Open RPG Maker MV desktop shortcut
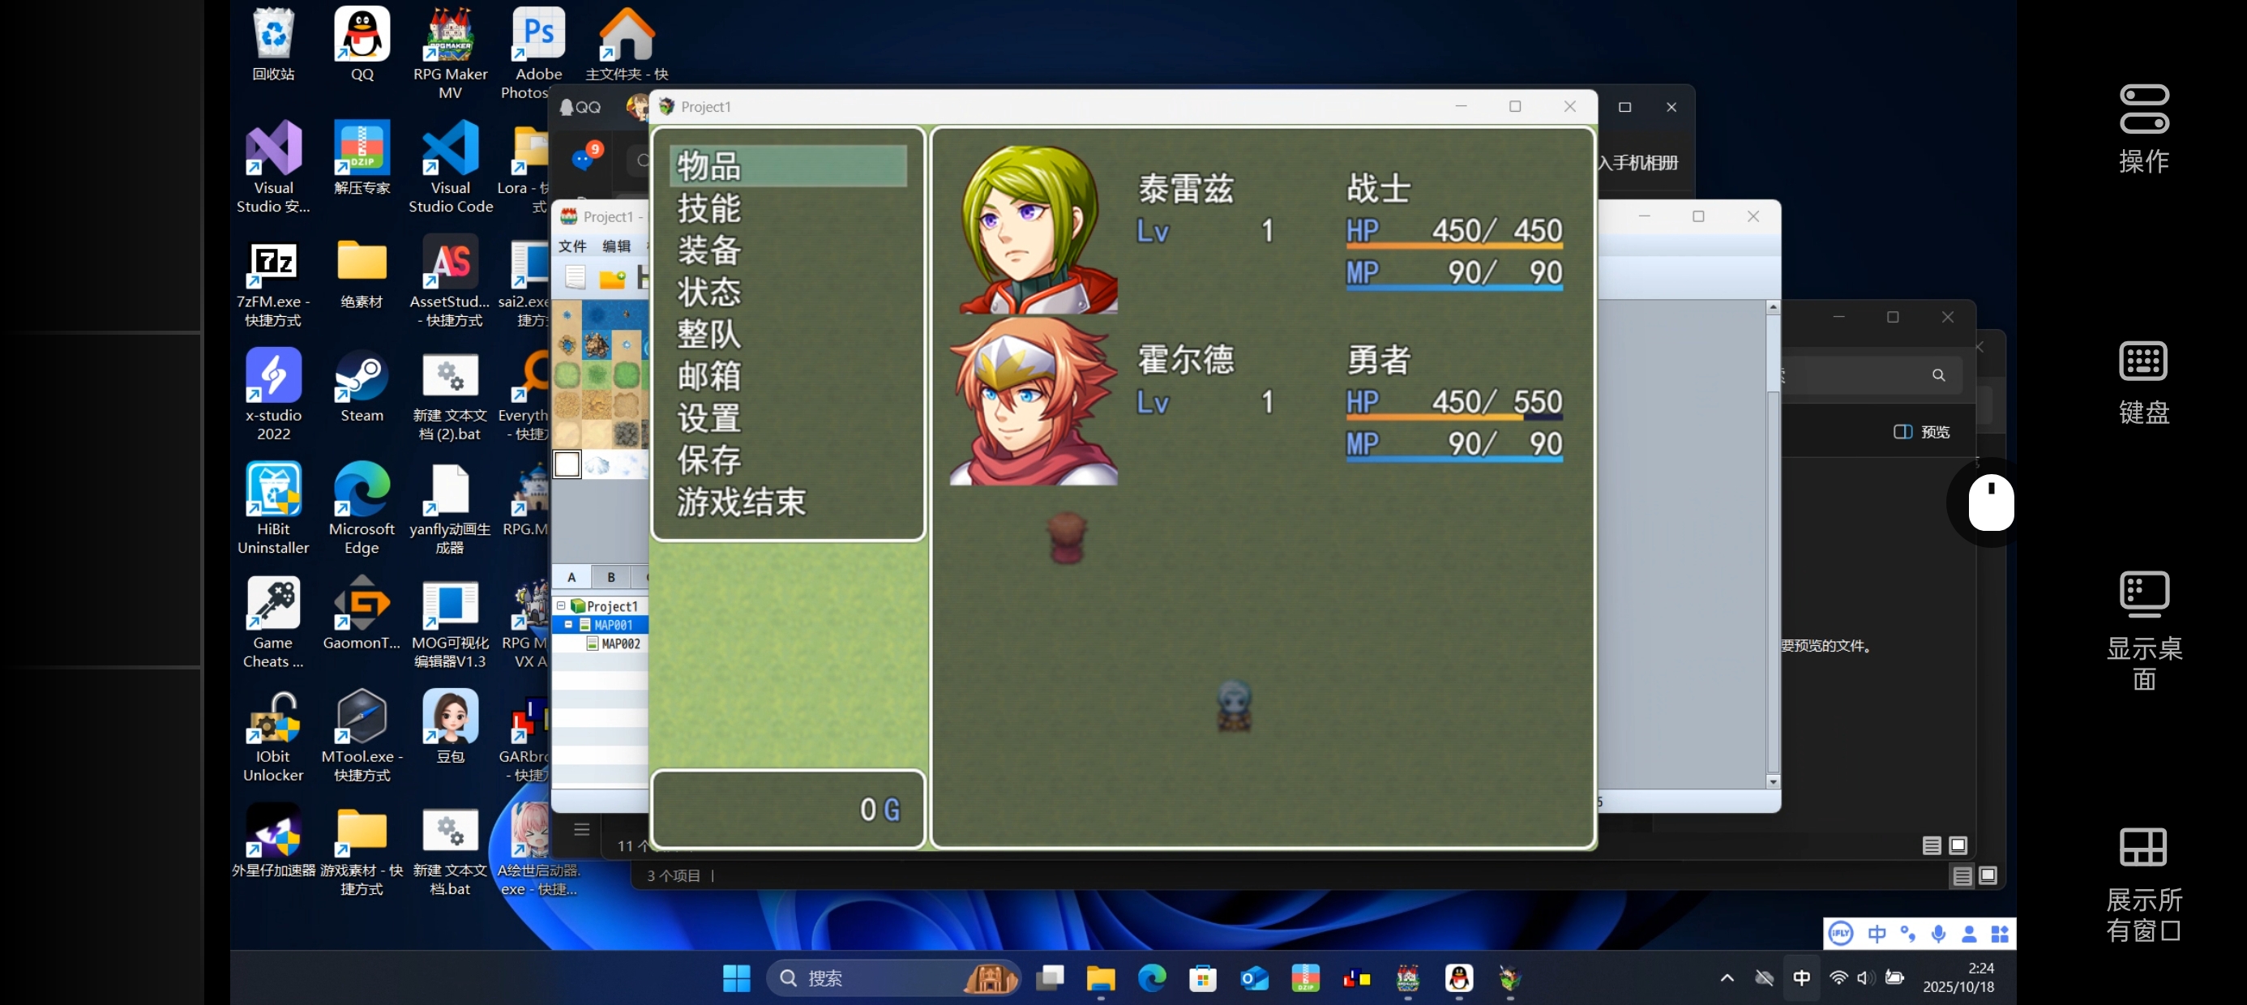The width and height of the screenshot is (2247, 1005). (450, 53)
